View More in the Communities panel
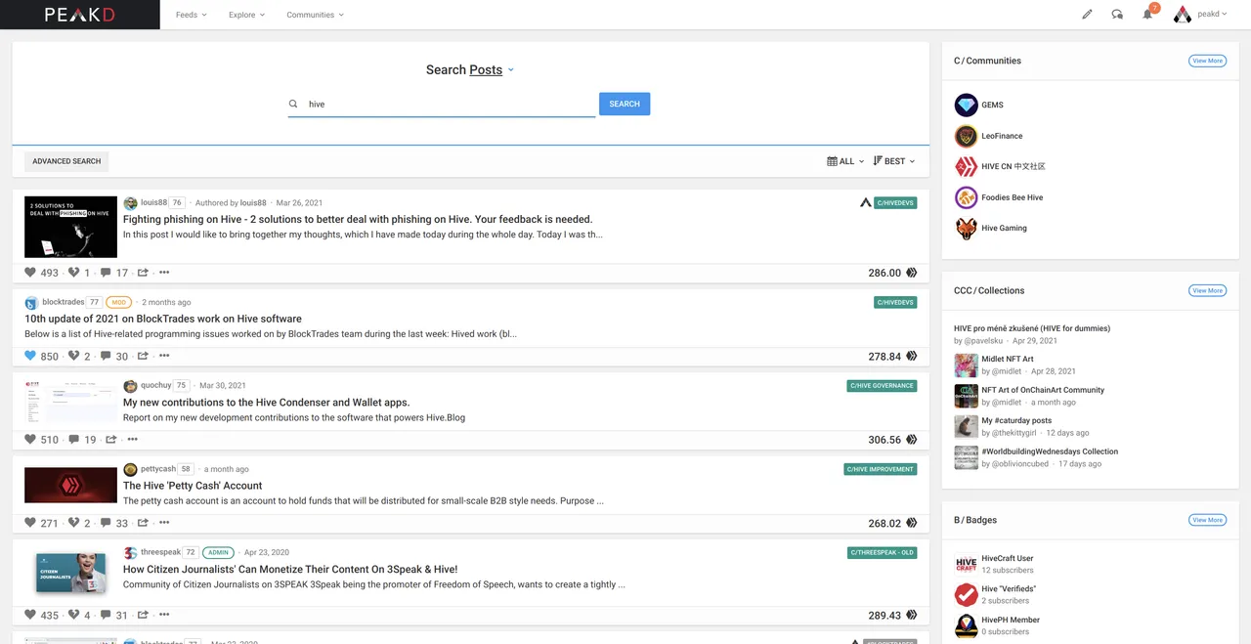This screenshot has height=644, width=1251. pyautogui.click(x=1207, y=61)
